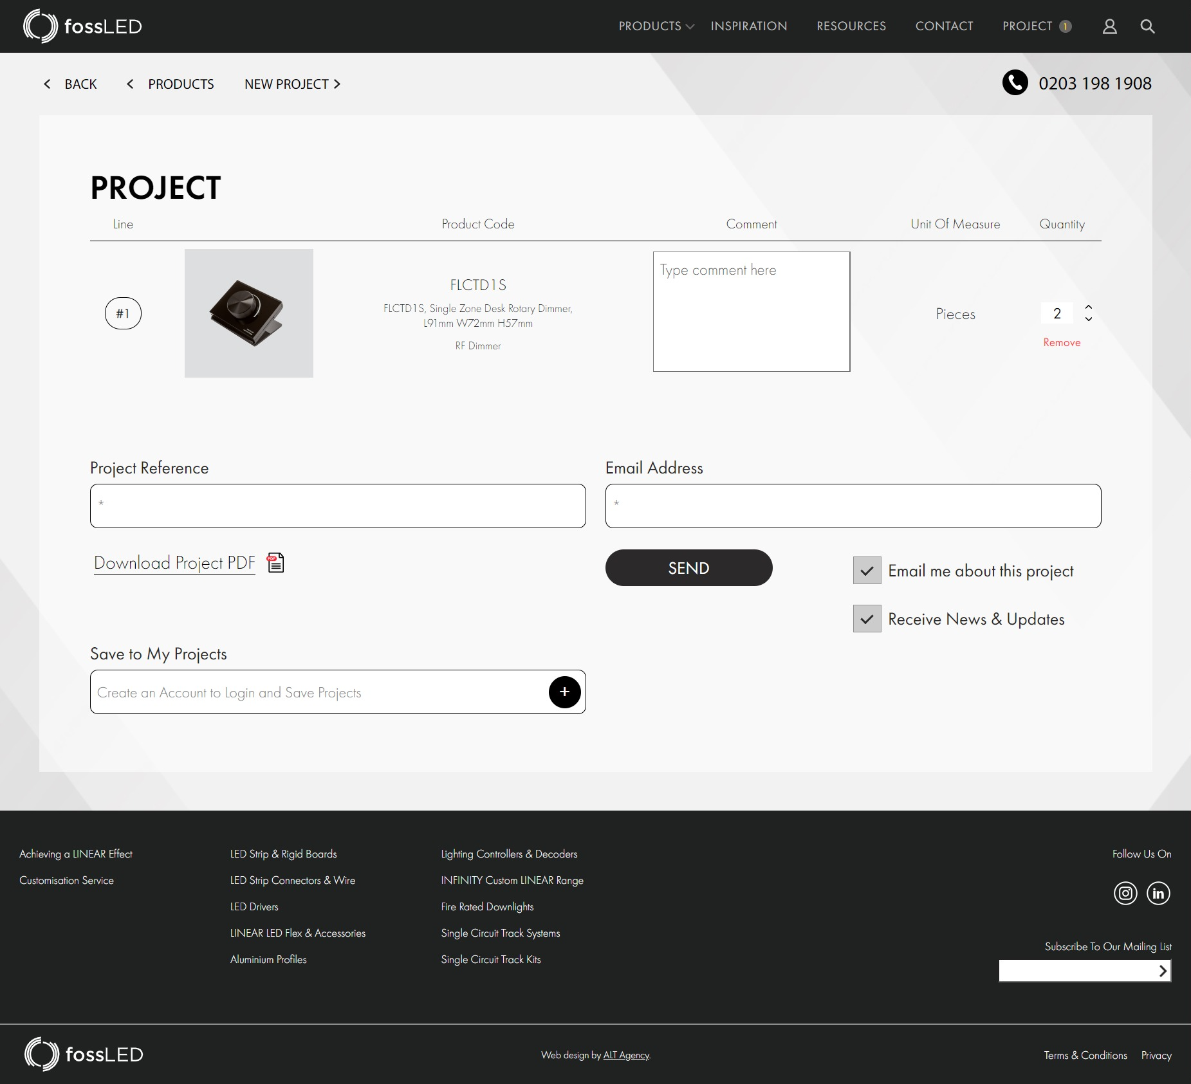Expand the Products dropdown menu
1191x1084 pixels.
pos(656,26)
